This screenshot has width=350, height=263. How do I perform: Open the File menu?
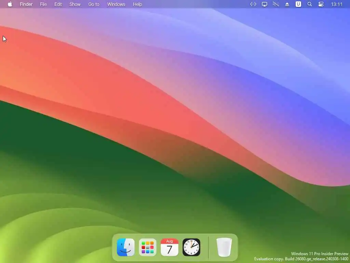tap(43, 4)
